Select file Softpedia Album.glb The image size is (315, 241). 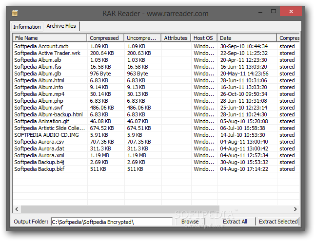38,74
